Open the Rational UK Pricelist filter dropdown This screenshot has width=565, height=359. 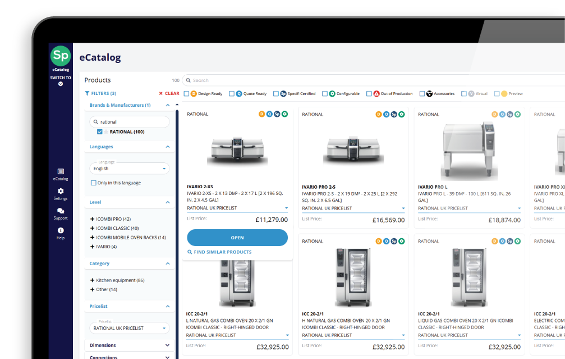tap(130, 328)
